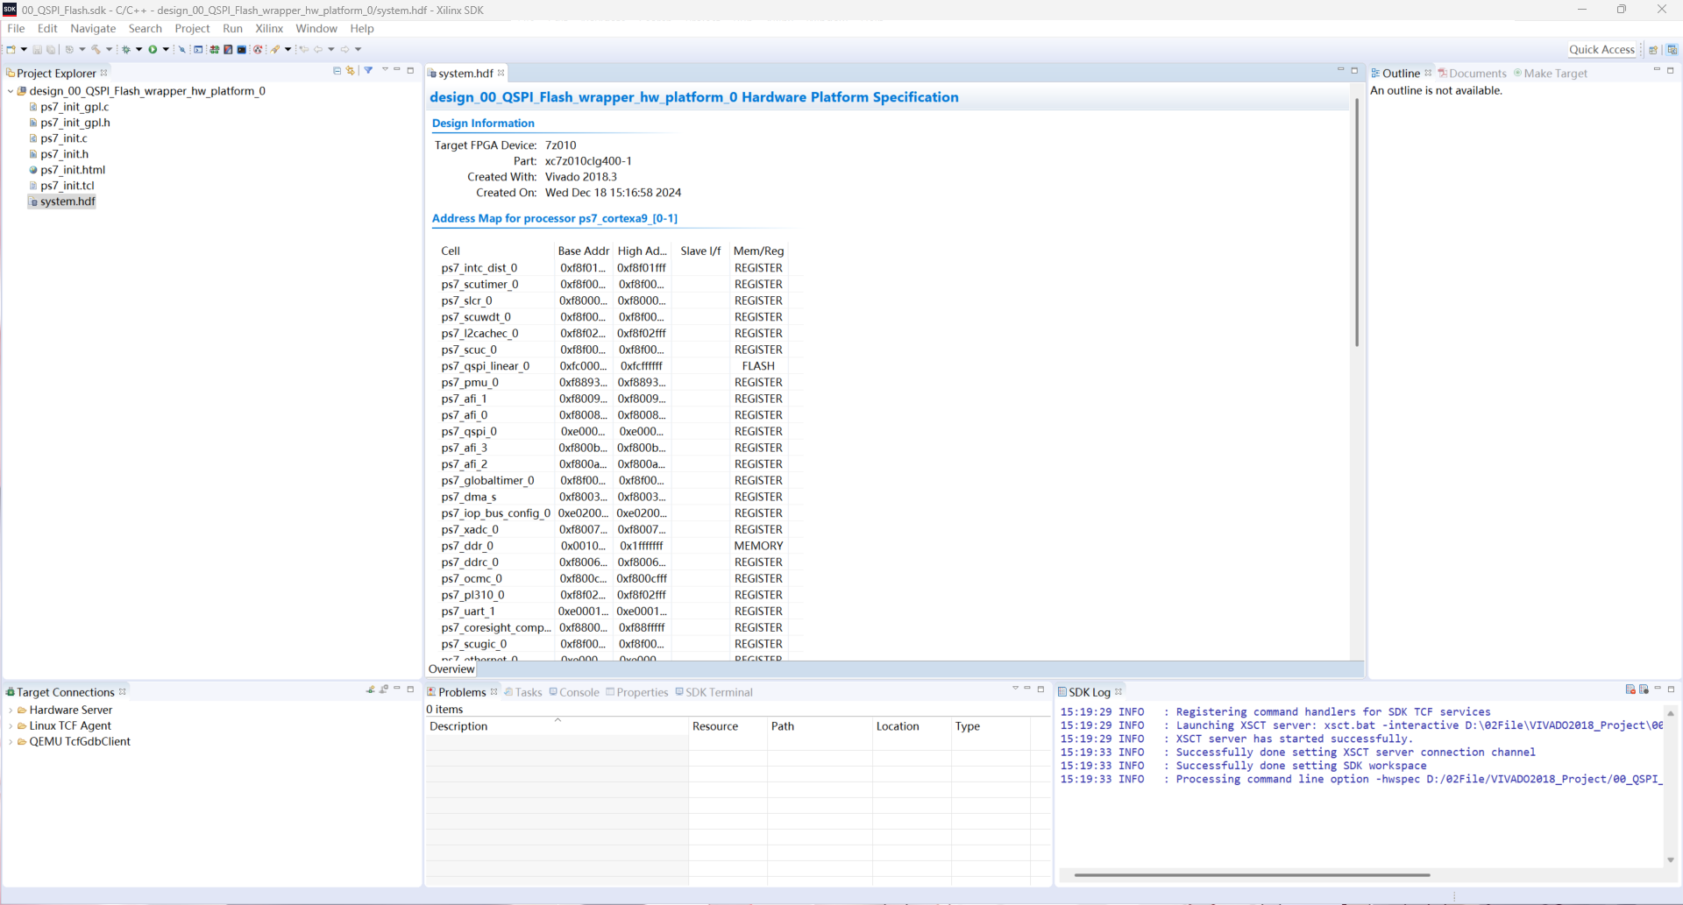Close the SDK Log view
The image size is (1683, 905).
[x=1118, y=692]
